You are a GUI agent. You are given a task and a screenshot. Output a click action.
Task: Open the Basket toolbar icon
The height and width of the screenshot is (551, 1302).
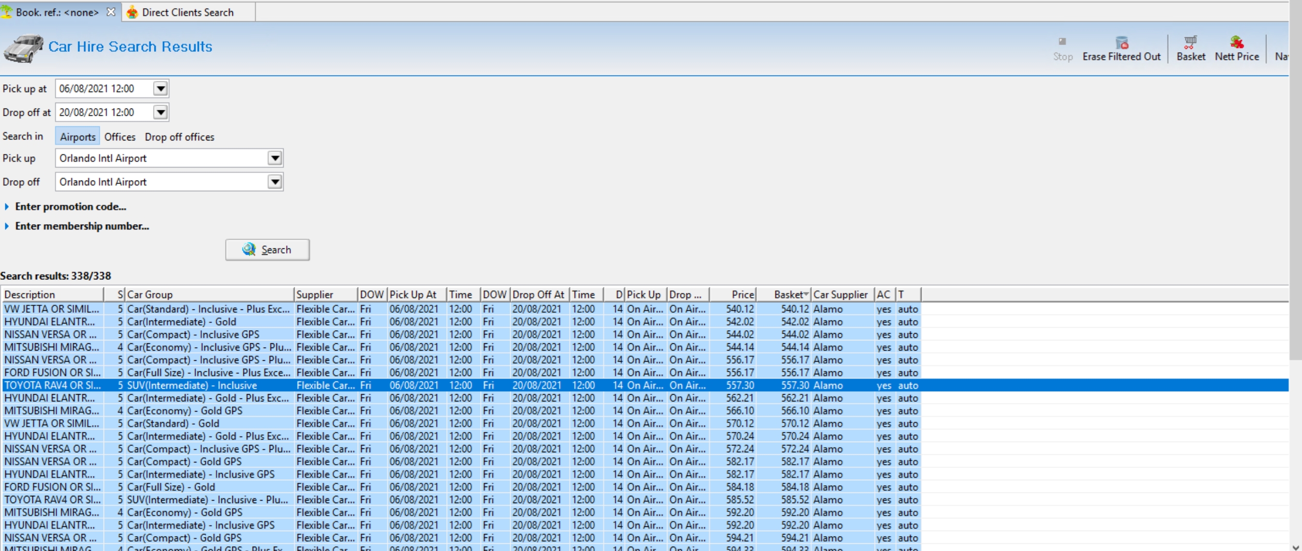point(1190,43)
